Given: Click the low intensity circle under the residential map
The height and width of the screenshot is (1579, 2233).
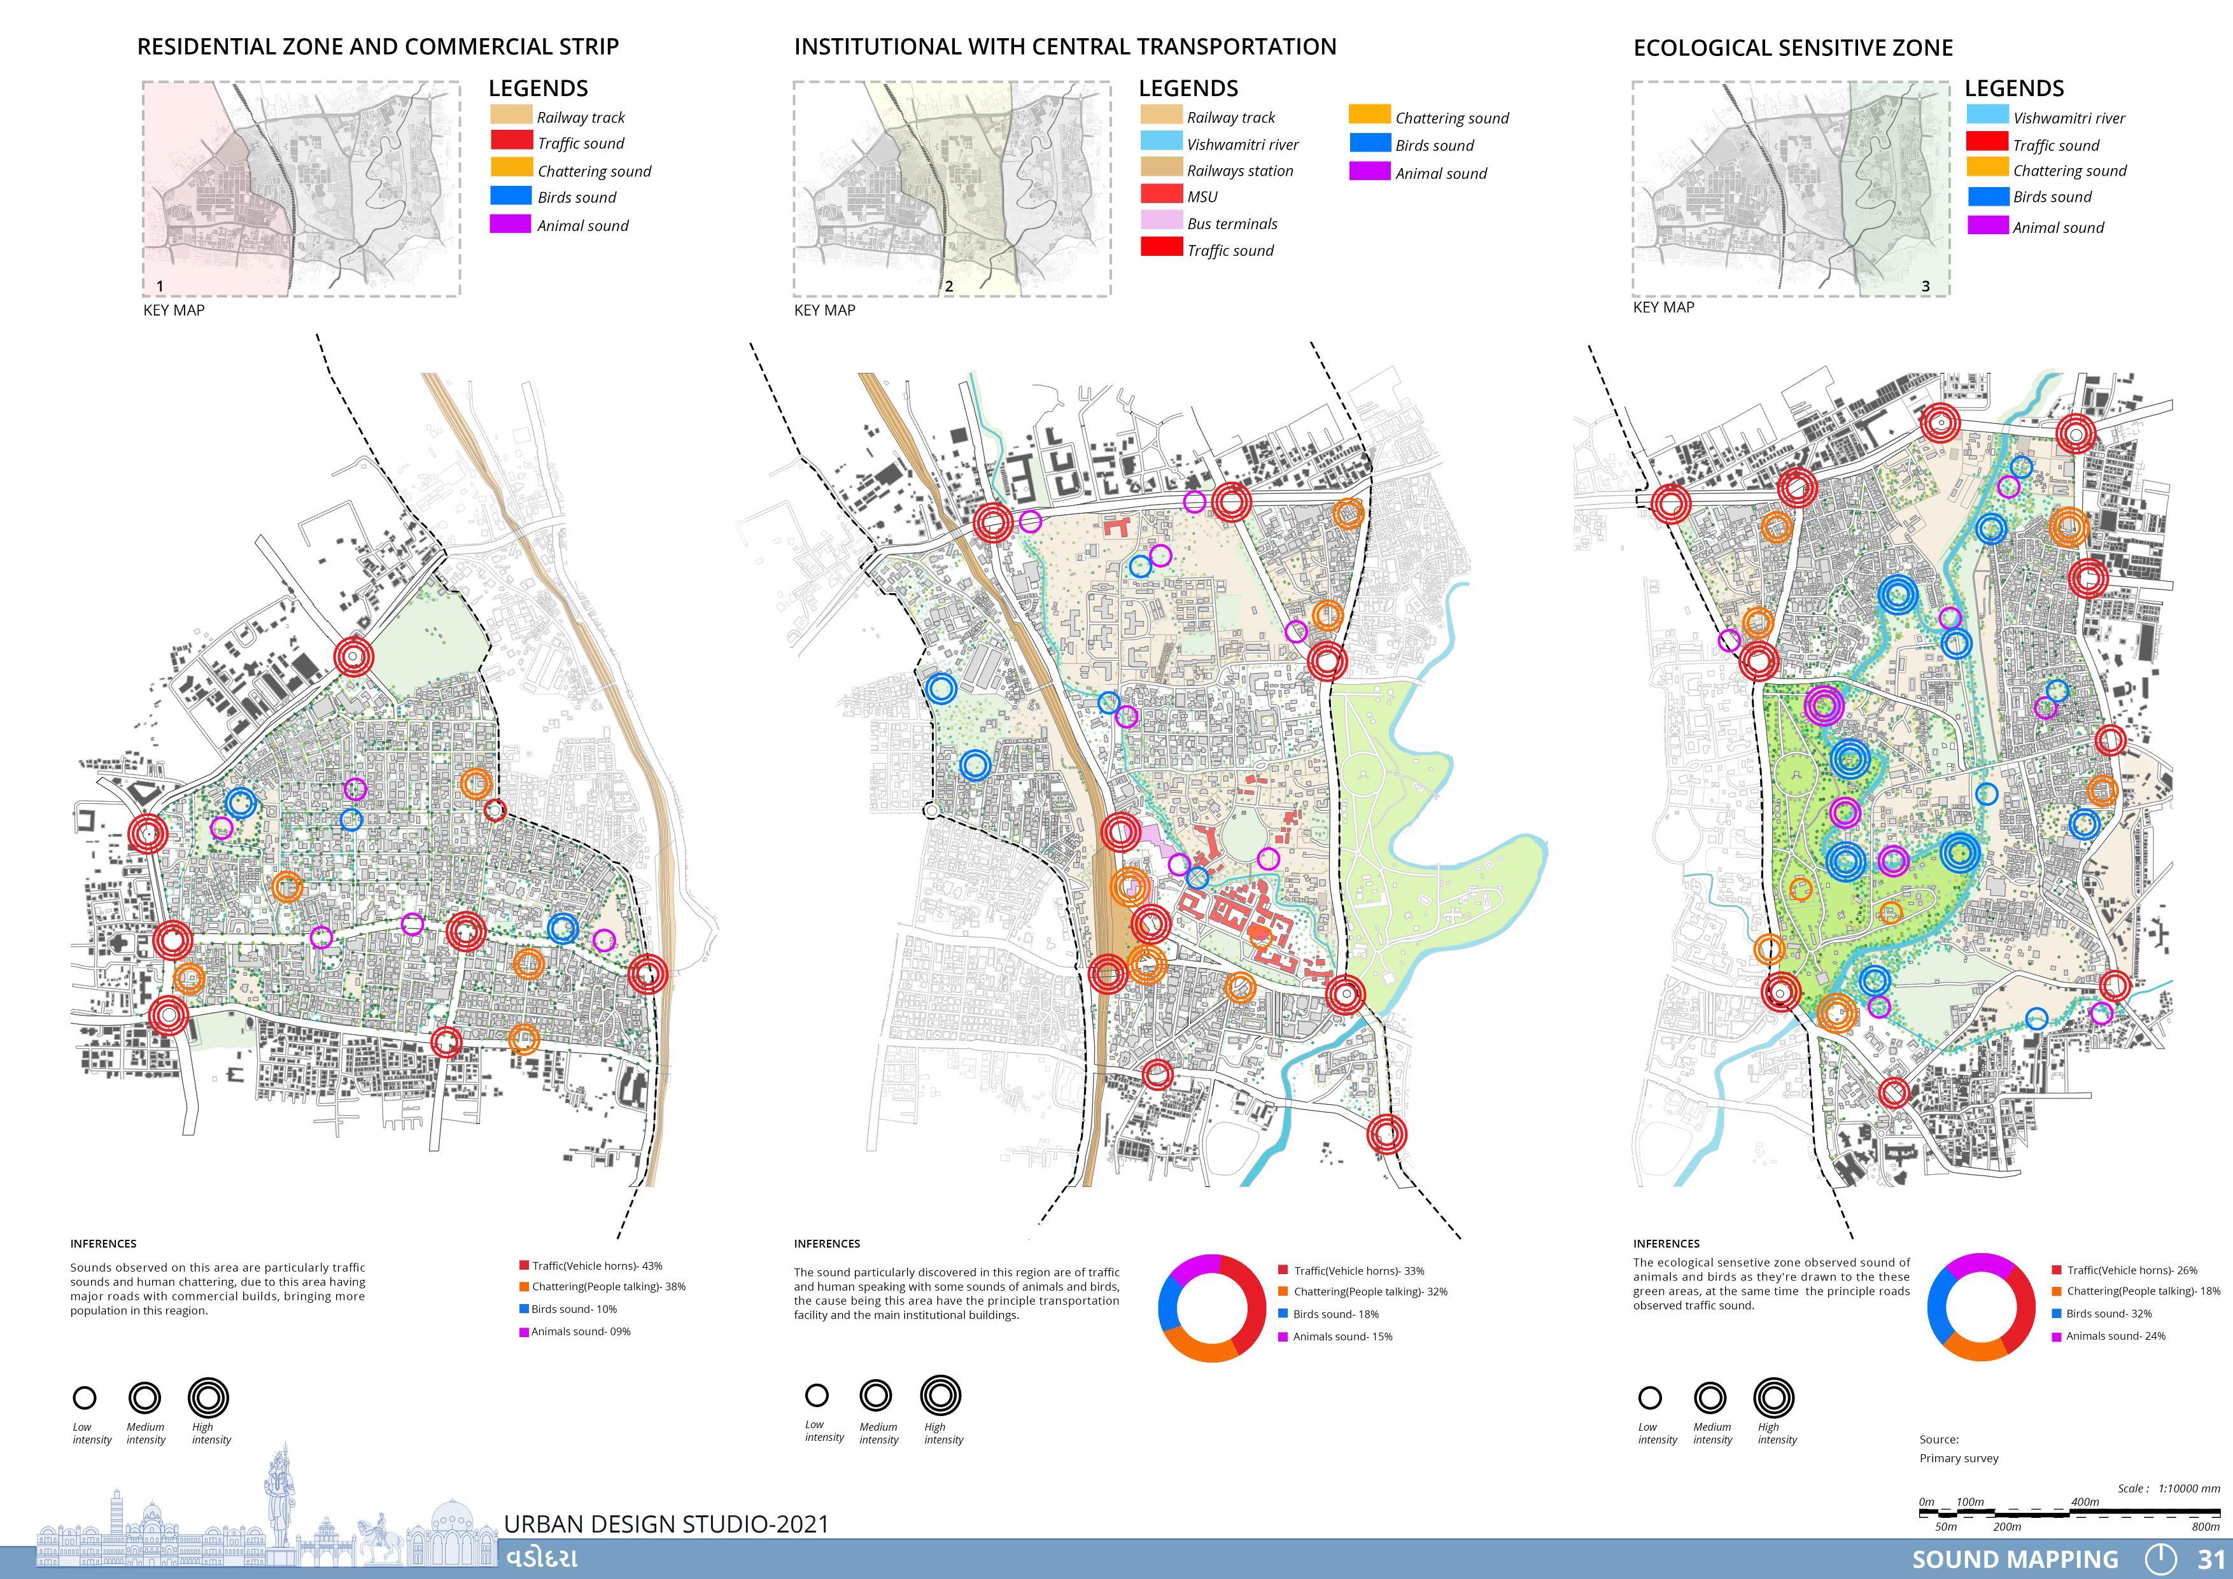Looking at the screenshot, I should click(85, 1398).
